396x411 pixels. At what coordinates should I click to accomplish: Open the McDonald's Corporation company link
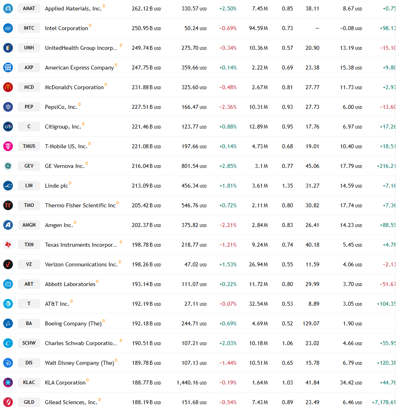(74, 87)
